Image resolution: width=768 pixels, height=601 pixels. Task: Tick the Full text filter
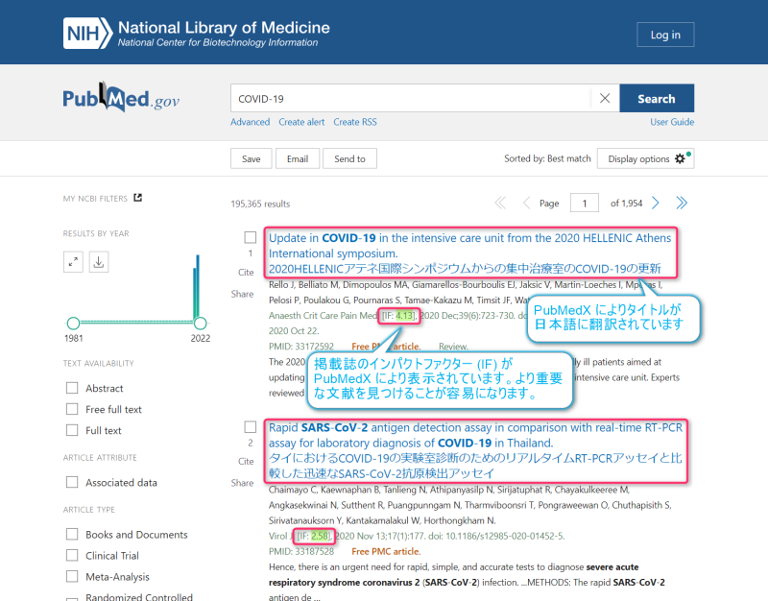[x=72, y=430]
